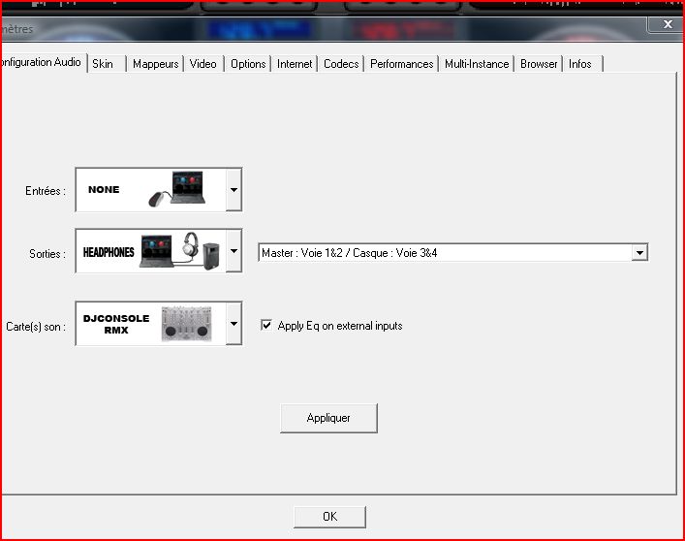Expand the Carte(s) son dropdown arrow
The image size is (685, 541).
tap(233, 324)
